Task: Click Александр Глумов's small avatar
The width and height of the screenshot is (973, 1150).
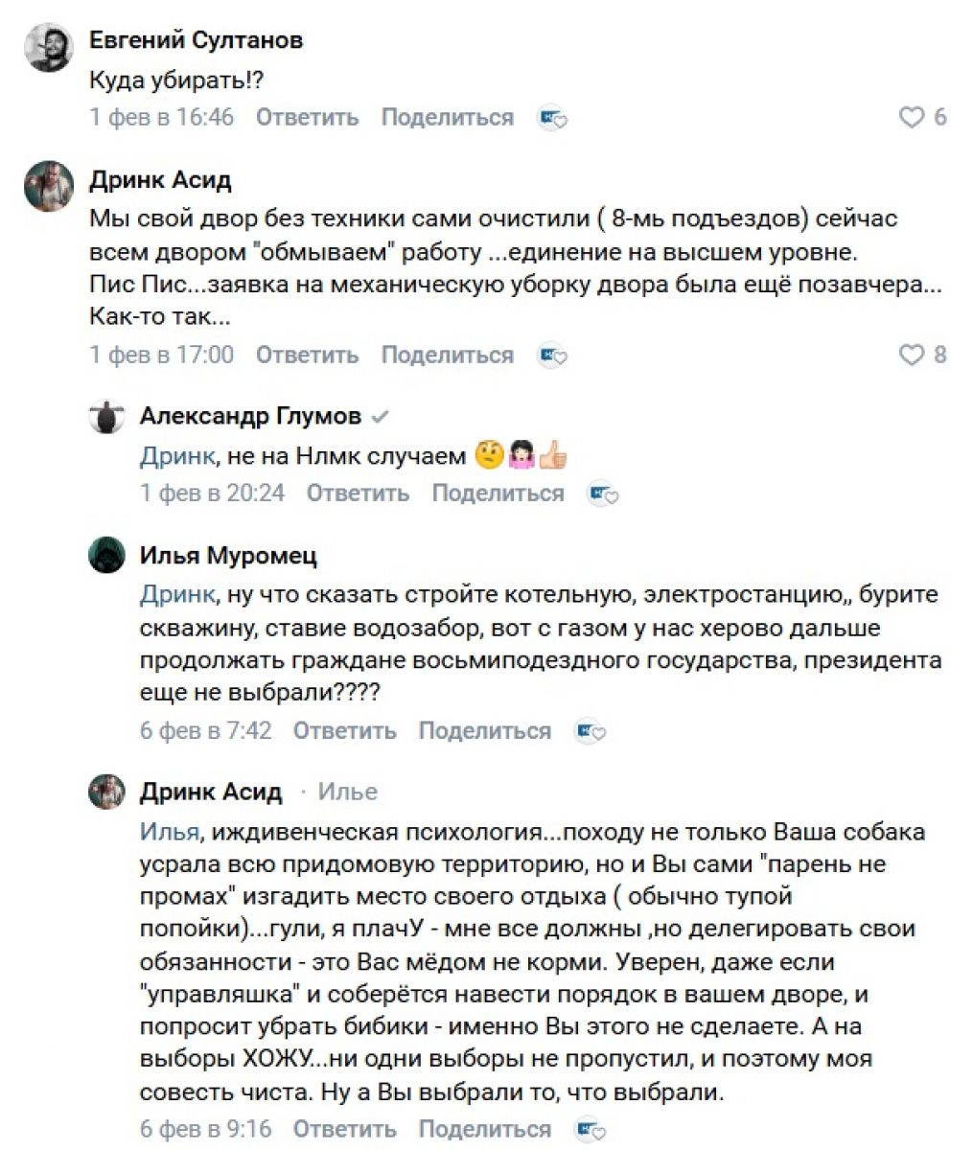Action: click(x=107, y=417)
